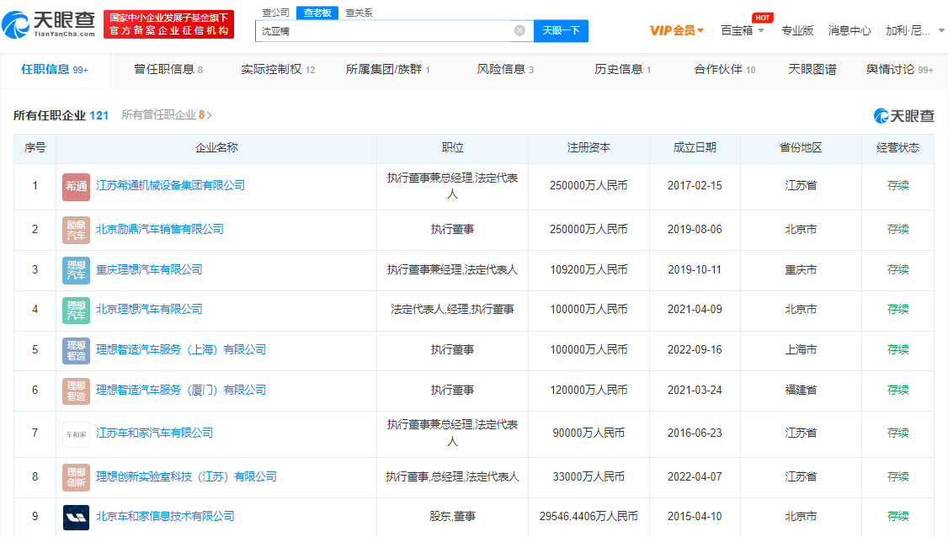This screenshot has height=537, width=948.
Task: Open 励鼎汽车 logo for 北京励鼎汽车销售
Action: (76, 230)
